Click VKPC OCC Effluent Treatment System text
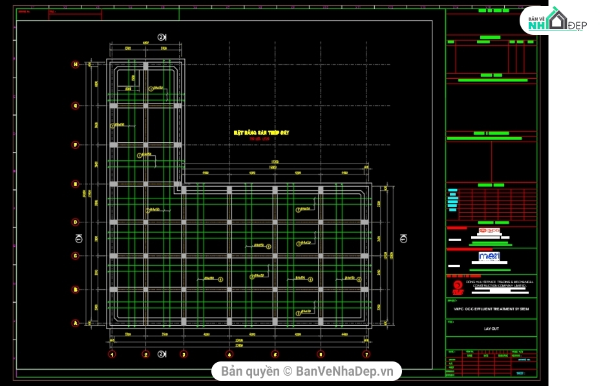The height and width of the screenshot is (386, 614). click(491, 309)
